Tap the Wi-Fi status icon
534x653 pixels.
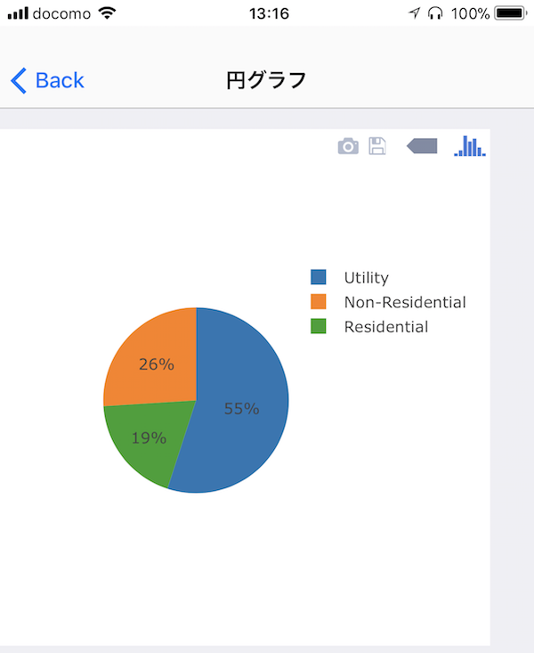(x=107, y=13)
